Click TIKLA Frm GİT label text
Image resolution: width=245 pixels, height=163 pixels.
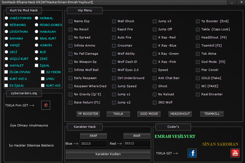click(20, 105)
